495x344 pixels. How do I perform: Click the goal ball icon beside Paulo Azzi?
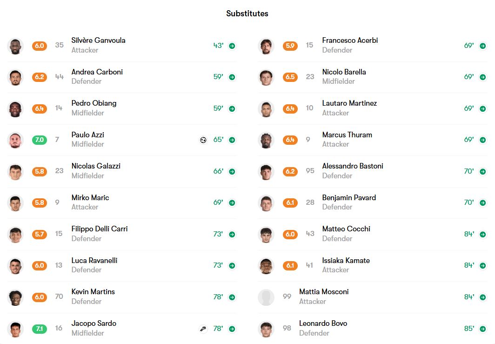[203, 140]
